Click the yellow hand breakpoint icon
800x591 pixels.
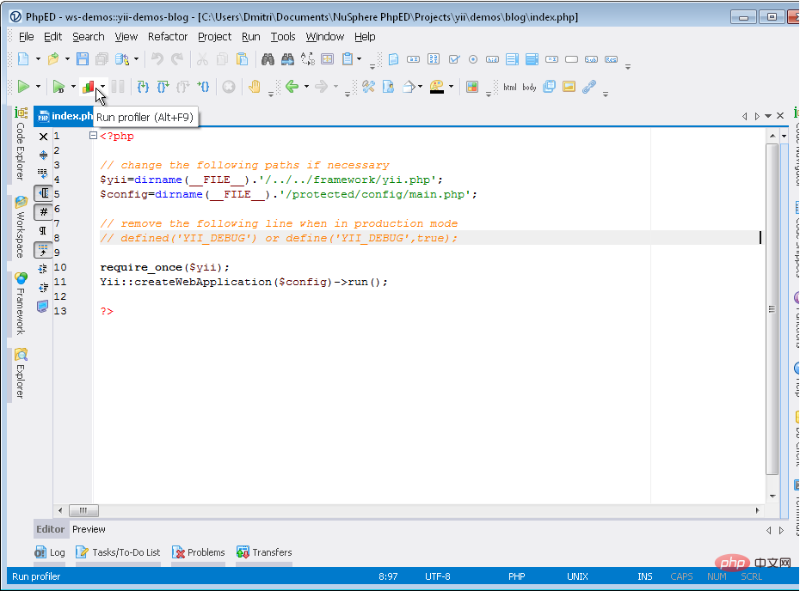[255, 87]
